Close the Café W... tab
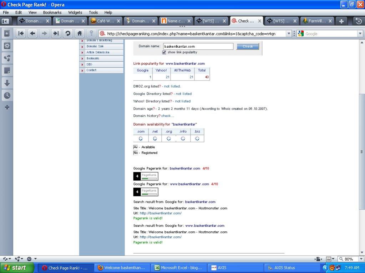Image resolution: width=365 pixels, height=273 pixels. 118,21
